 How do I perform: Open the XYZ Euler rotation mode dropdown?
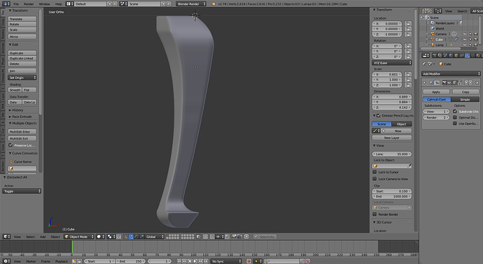tap(392, 63)
